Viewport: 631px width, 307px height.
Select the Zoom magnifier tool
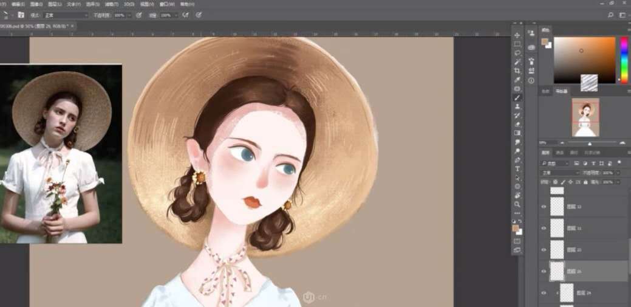pos(517,204)
